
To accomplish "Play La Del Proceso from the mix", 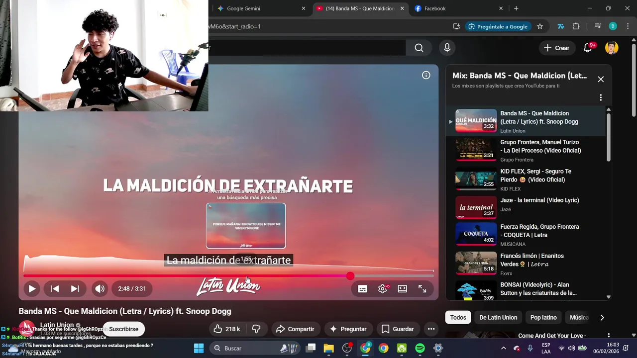I will (526, 150).
